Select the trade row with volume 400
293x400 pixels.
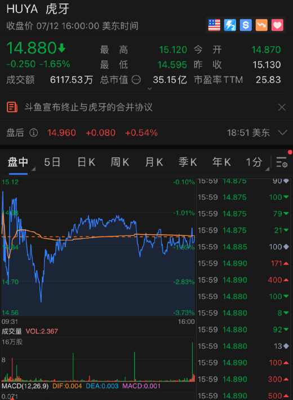click(243, 280)
